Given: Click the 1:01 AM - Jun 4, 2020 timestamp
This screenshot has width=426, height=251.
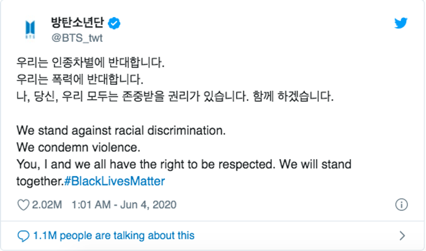Looking at the screenshot, I should point(124,205).
